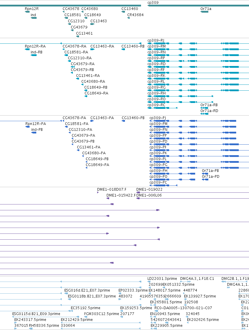Select EST EP02333.3prime

133,290
